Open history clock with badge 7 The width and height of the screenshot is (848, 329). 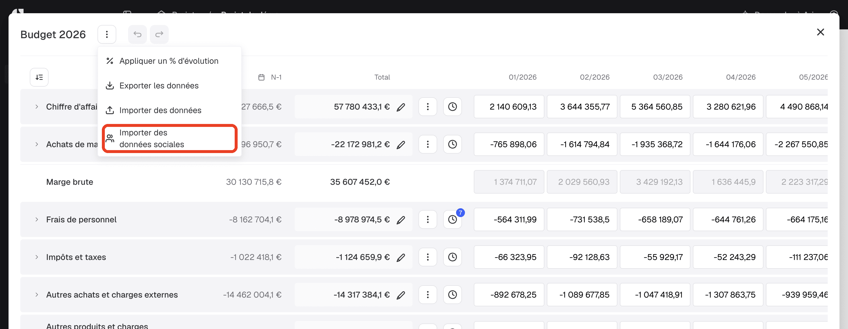tap(452, 219)
